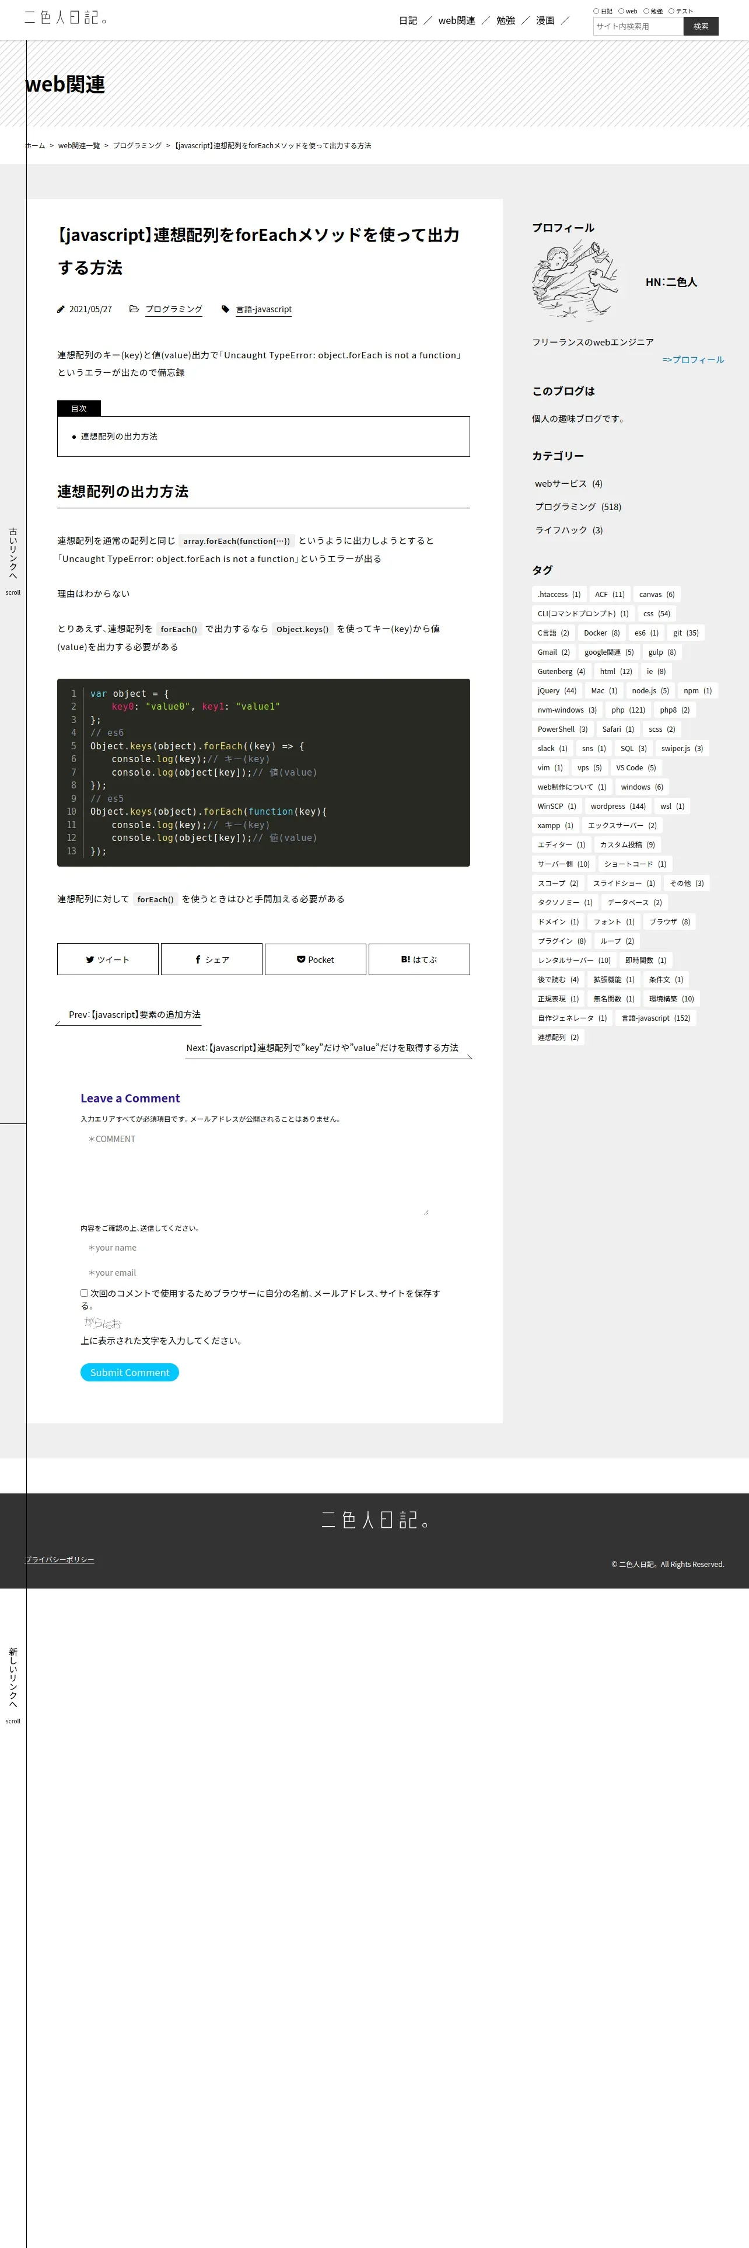Select the 環境構築 (10) tag
749x2248 pixels.
pos(671,999)
